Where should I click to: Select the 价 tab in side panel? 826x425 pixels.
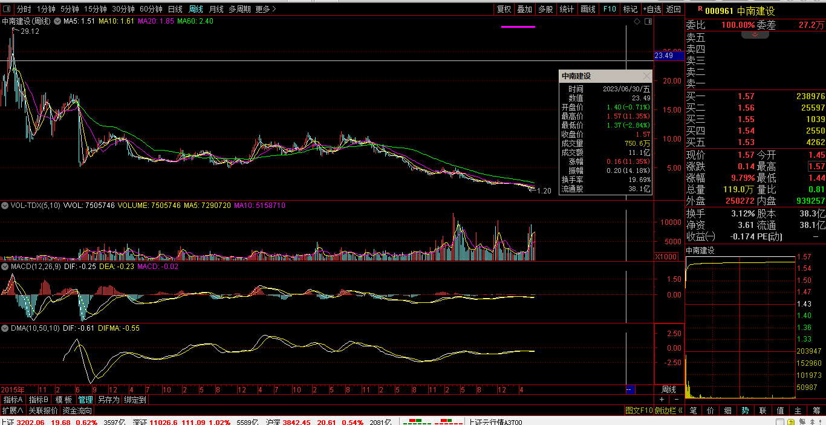pos(711,410)
